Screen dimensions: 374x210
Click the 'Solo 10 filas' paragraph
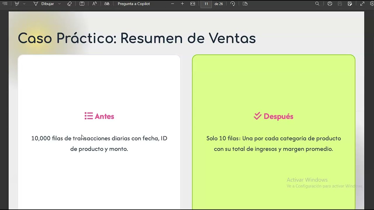pos(273,143)
